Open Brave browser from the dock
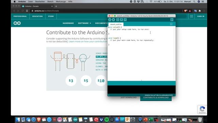Screen dimensions: 218x123 click(39, 120)
